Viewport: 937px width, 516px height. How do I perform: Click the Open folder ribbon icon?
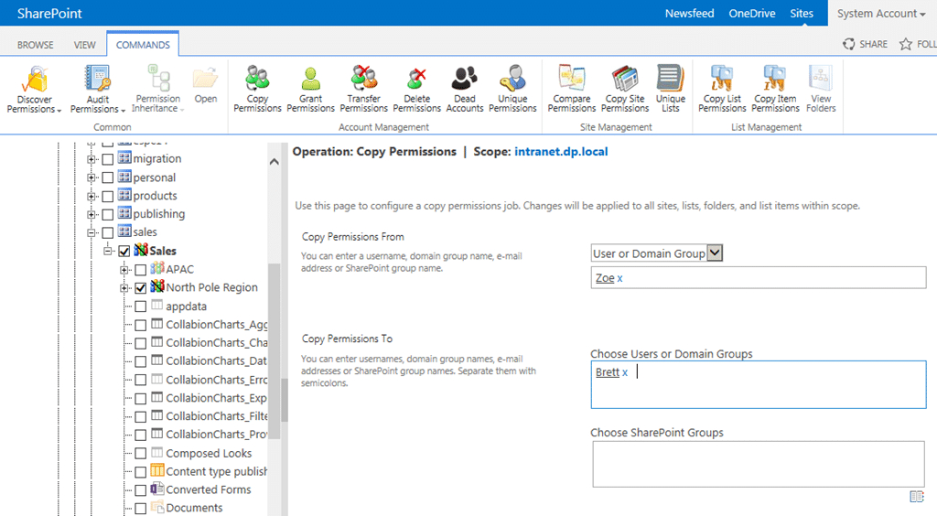point(206,79)
